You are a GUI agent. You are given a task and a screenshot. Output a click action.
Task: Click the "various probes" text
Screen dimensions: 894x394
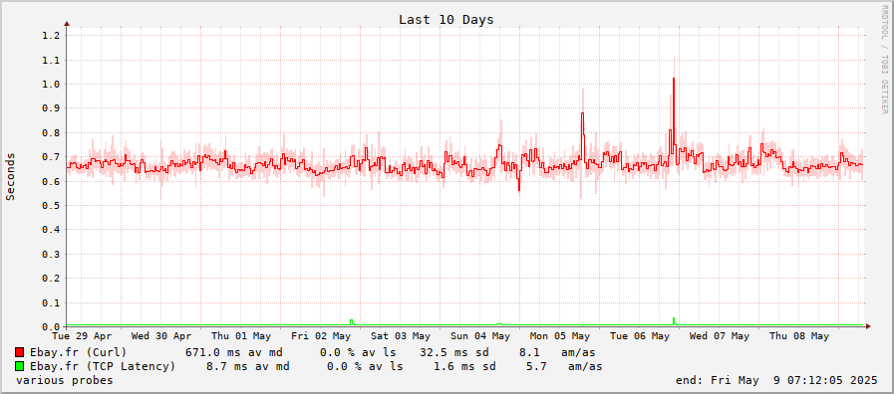(x=65, y=380)
